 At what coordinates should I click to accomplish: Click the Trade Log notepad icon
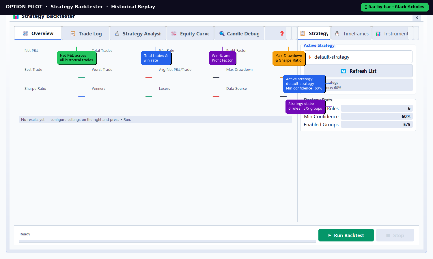click(x=73, y=34)
